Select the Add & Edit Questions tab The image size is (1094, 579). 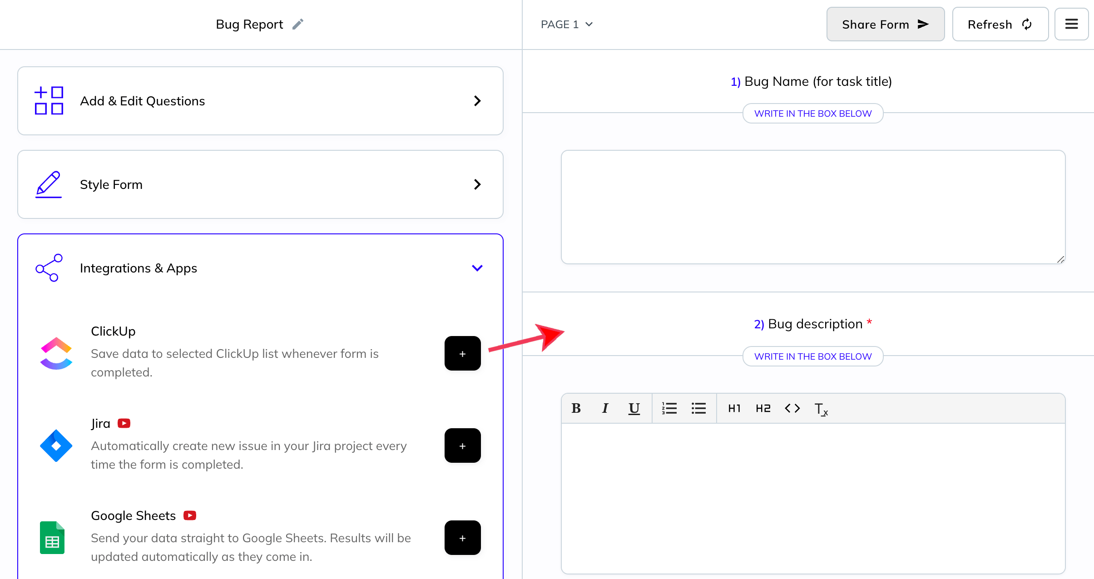[x=261, y=101]
